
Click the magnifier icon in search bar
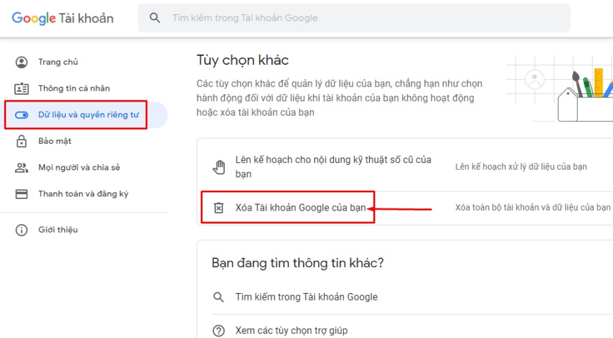155,18
